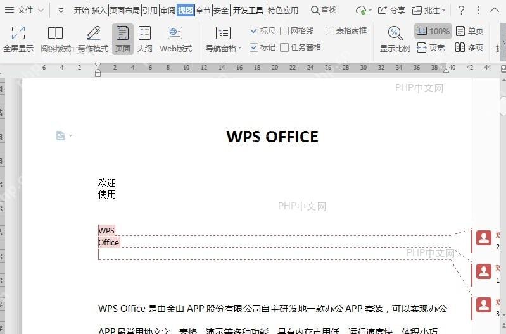Open the third comment avatar balloon
The height and width of the screenshot is (334, 506).
pyautogui.click(x=484, y=305)
